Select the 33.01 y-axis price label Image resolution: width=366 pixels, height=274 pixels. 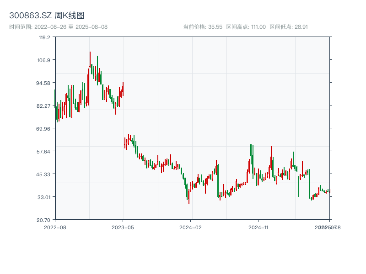tap(43, 197)
